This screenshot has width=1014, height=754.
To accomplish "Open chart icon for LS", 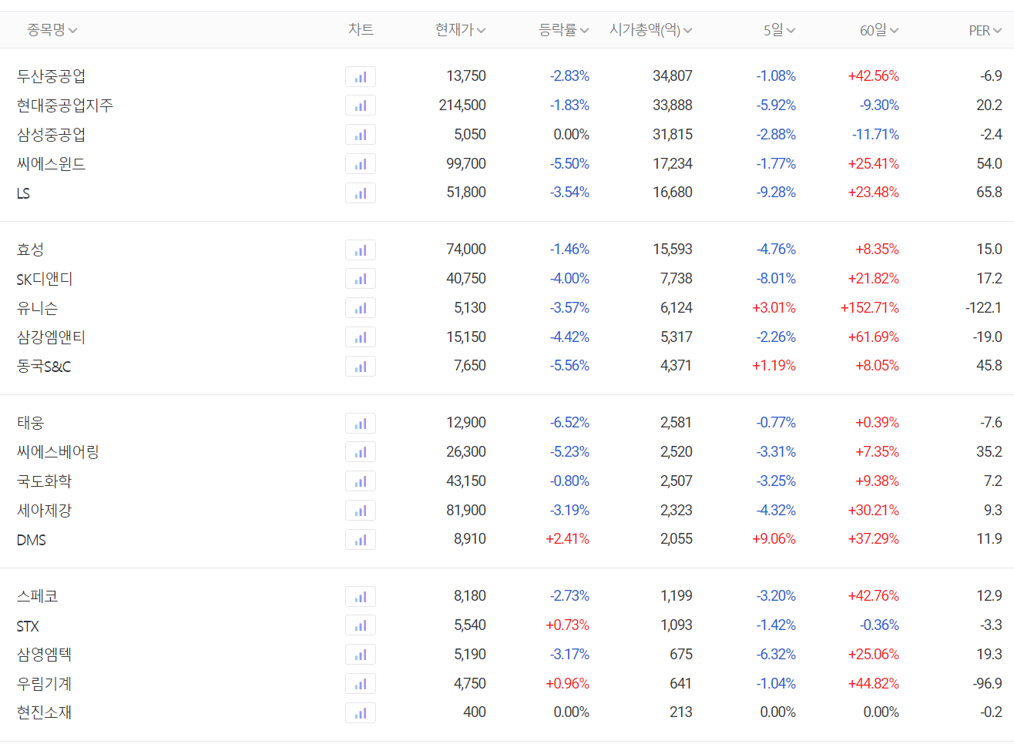I will pyautogui.click(x=361, y=193).
